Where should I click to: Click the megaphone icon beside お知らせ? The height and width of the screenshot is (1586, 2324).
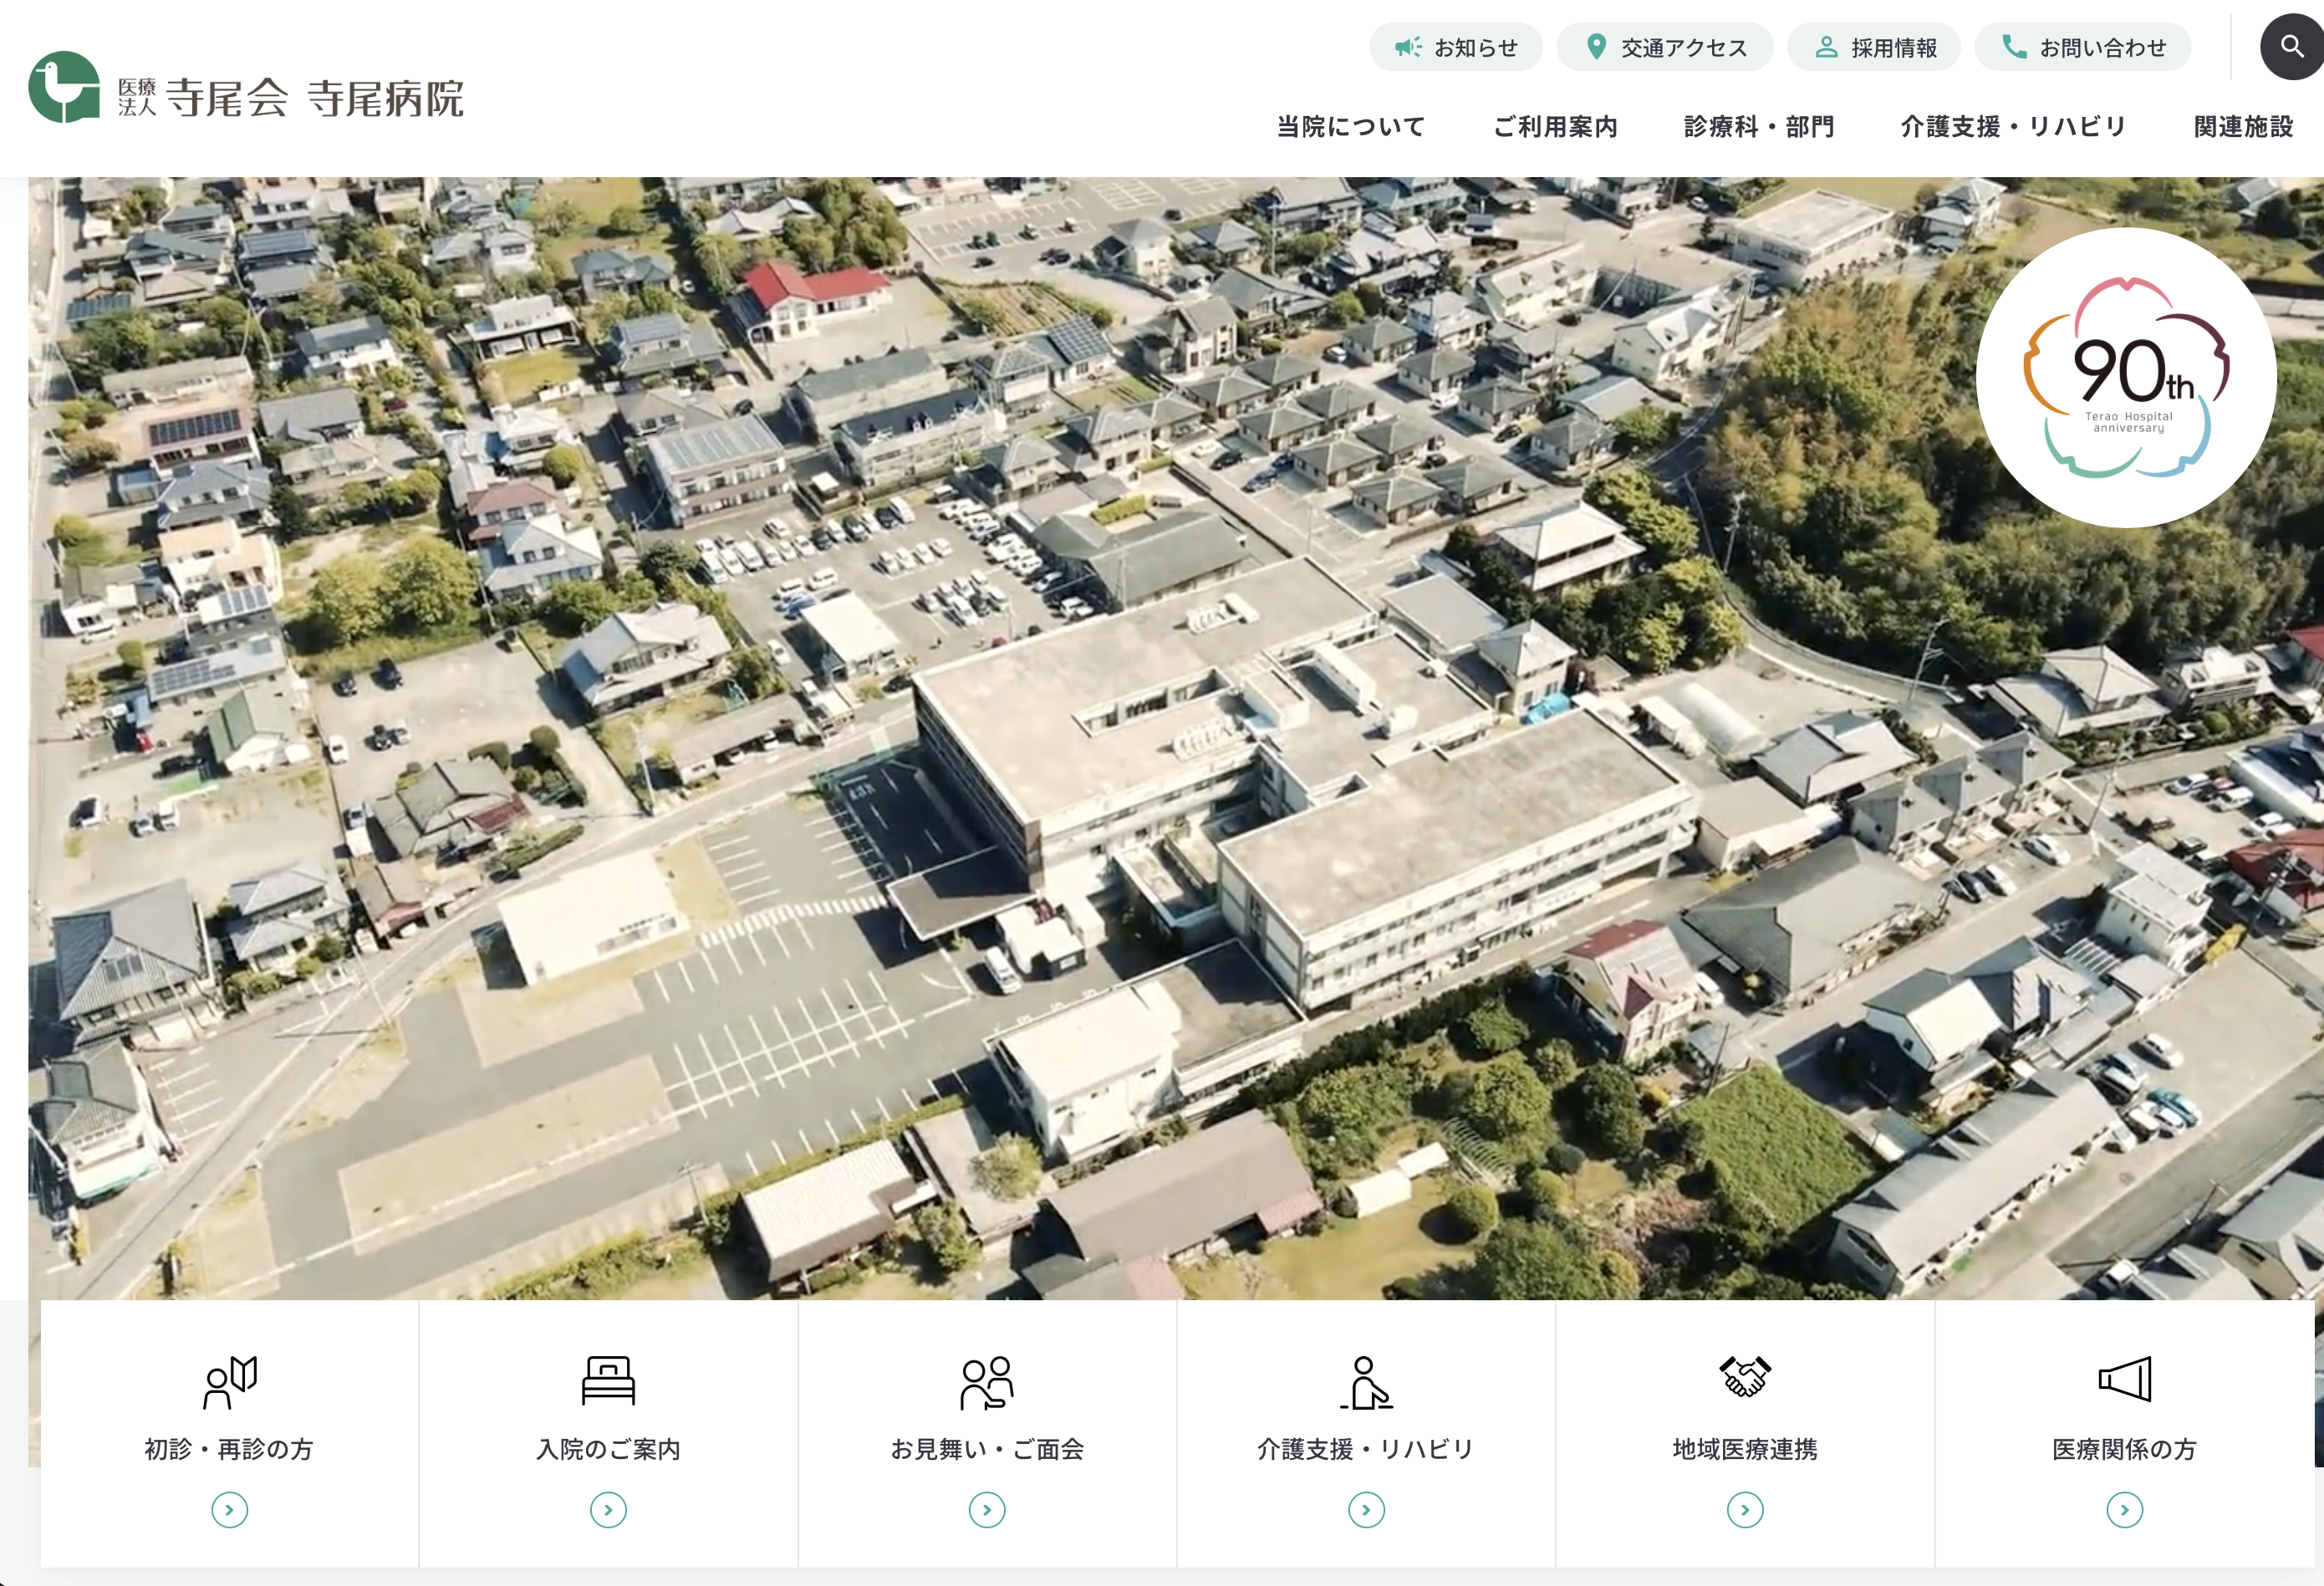1408,47
